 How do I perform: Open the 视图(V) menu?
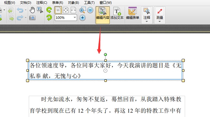(x=9, y=3)
